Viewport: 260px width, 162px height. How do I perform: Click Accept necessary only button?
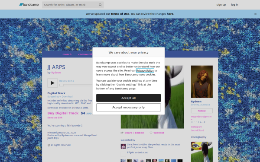coord(128,108)
